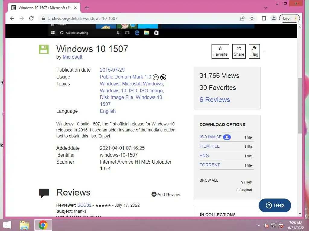Click the green floppy disk software icon
The width and height of the screenshot is (309, 231).
click(x=44, y=49)
